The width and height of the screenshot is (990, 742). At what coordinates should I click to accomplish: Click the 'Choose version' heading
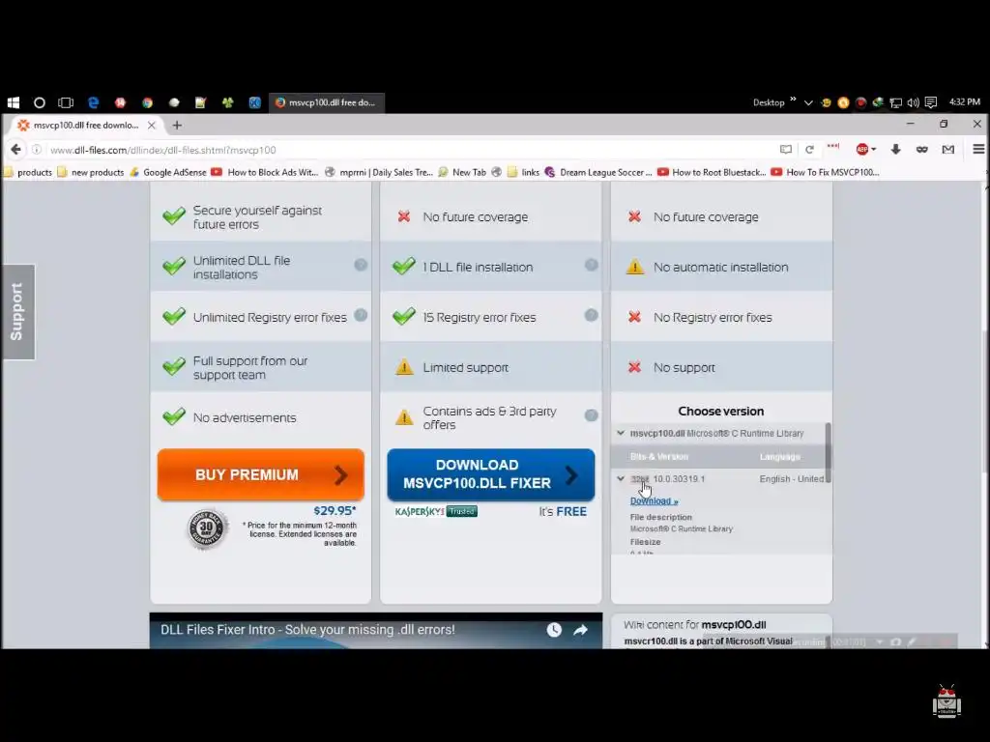tap(721, 412)
